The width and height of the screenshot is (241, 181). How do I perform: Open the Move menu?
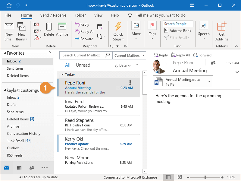click(136, 30)
